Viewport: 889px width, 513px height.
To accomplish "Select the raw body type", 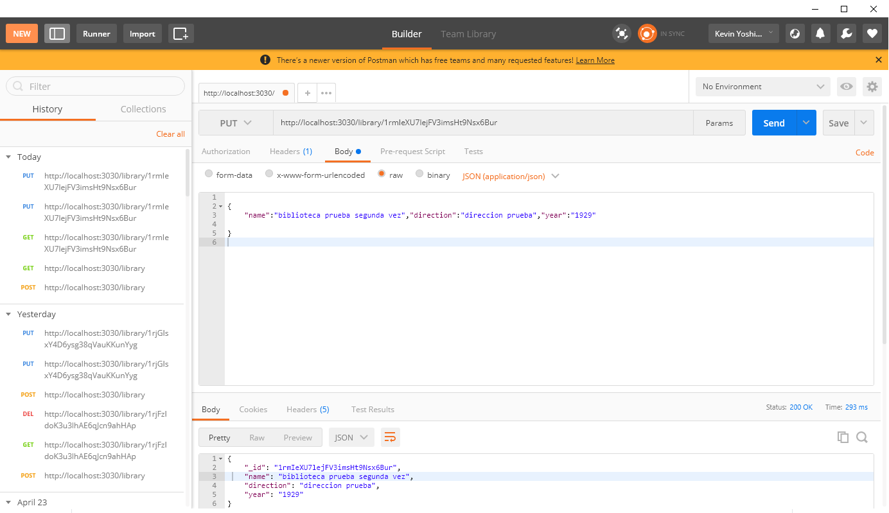I will point(382,175).
